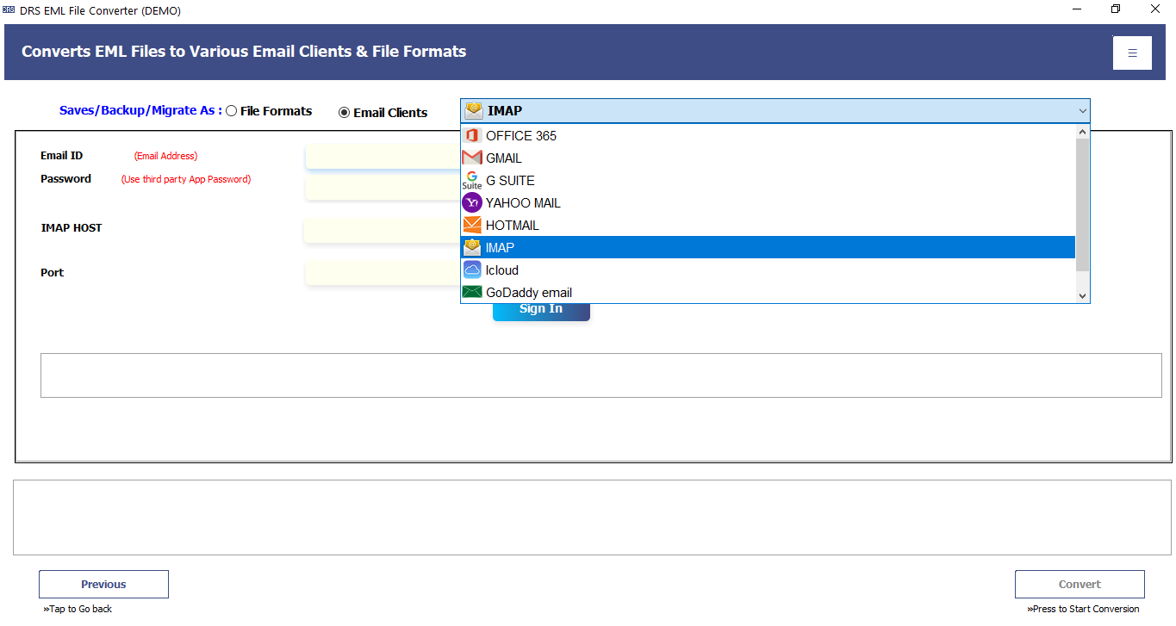Click the "Password" label
Viewport: 1176px width, 626px height.
coord(65,179)
